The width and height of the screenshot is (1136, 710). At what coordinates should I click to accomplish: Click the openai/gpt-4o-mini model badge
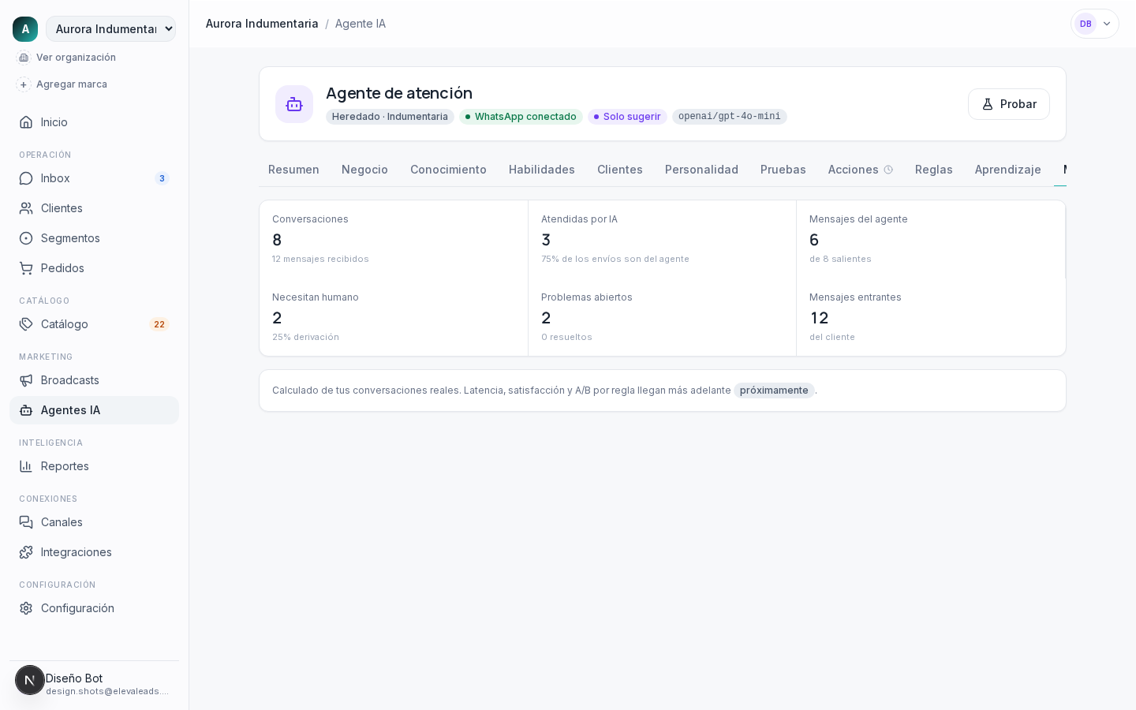coord(730,117)
